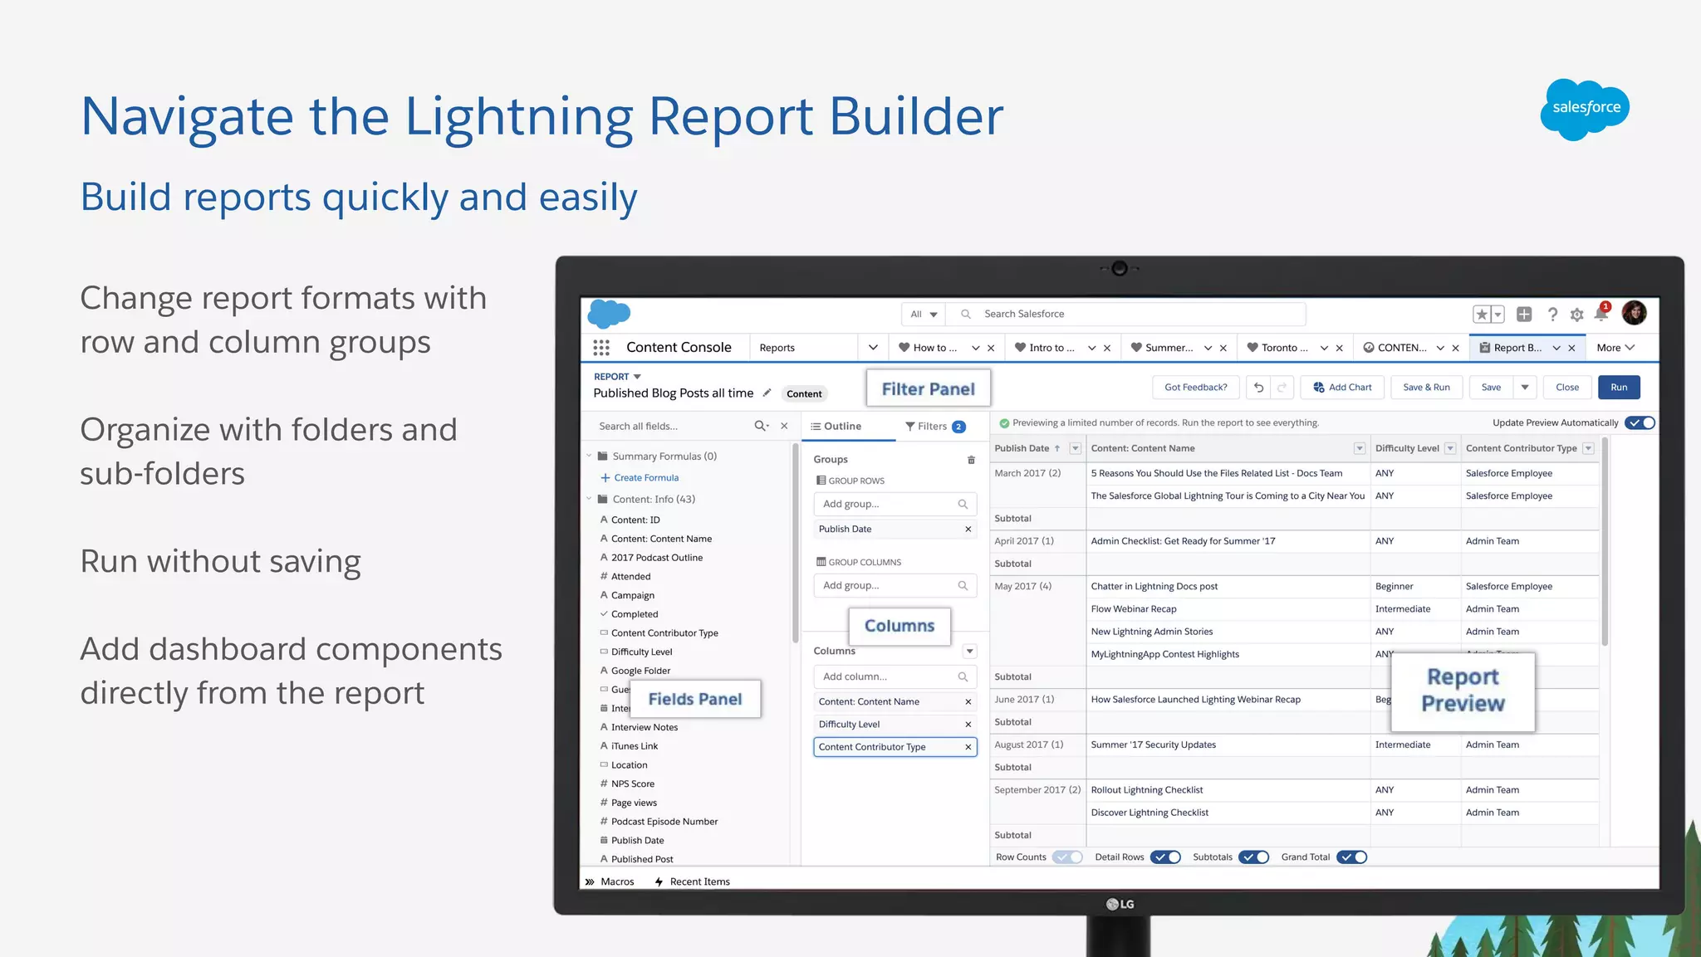
Task: Open the notifications bell icon
Action: [x=1601, y=314]
